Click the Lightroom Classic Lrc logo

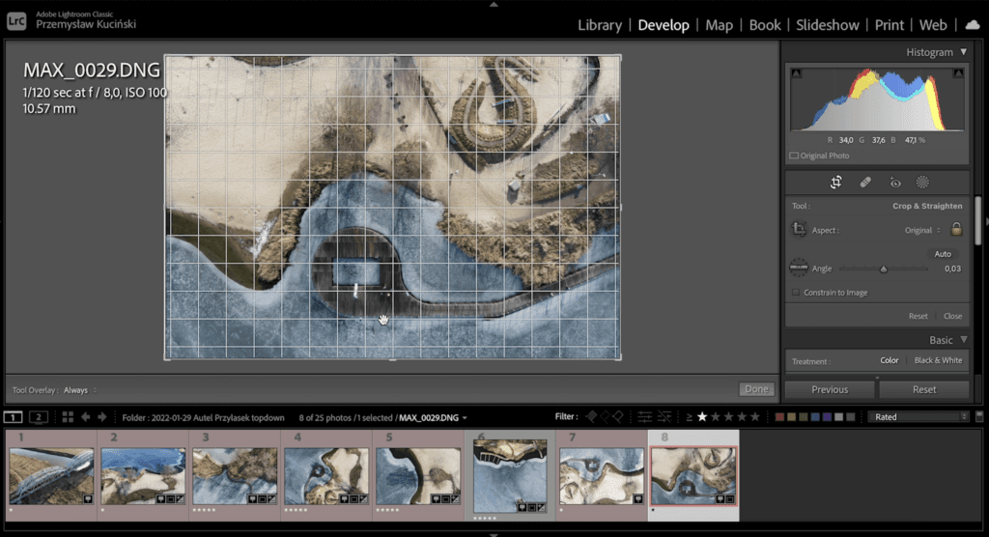tap(16, 21)
